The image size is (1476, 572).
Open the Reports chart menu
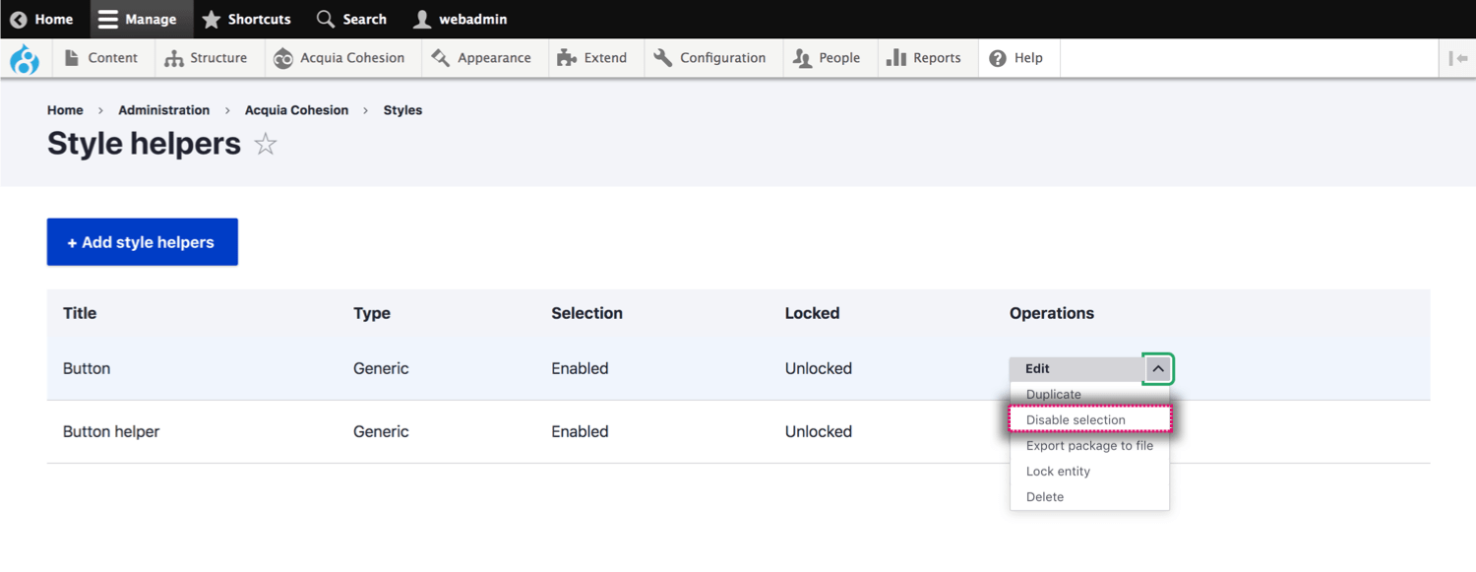[895, 58]
